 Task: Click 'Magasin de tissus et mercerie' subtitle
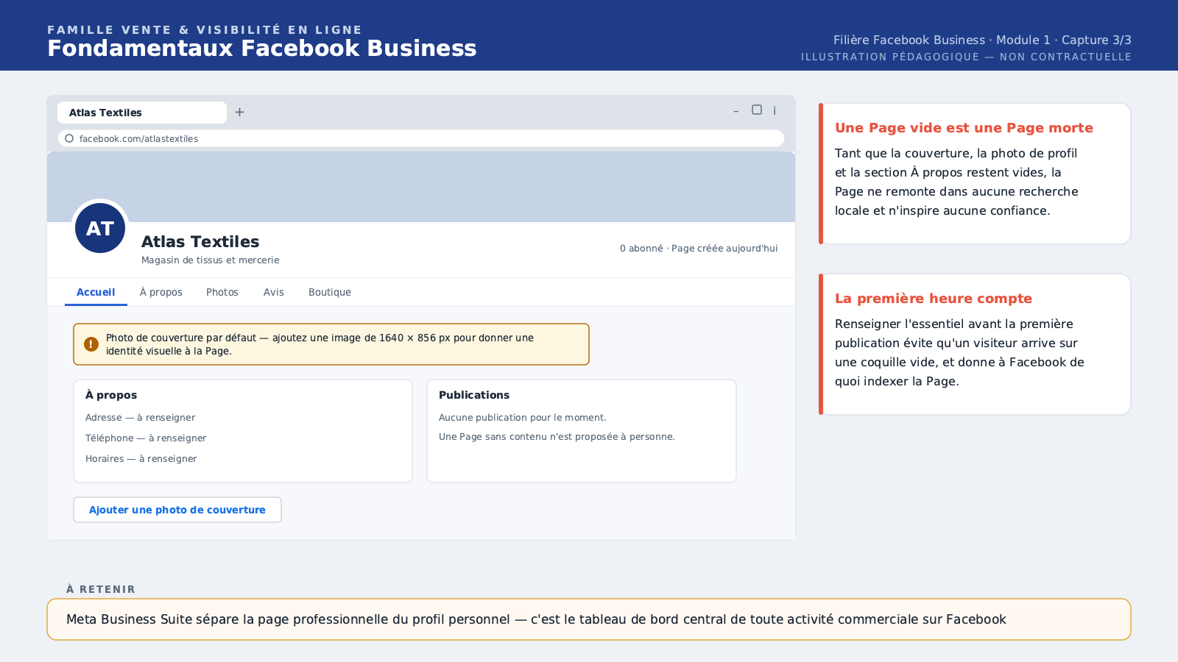coord(211,260)
